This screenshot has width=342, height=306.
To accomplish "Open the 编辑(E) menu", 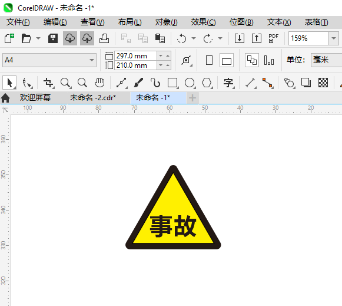I will tap(55, 22).
